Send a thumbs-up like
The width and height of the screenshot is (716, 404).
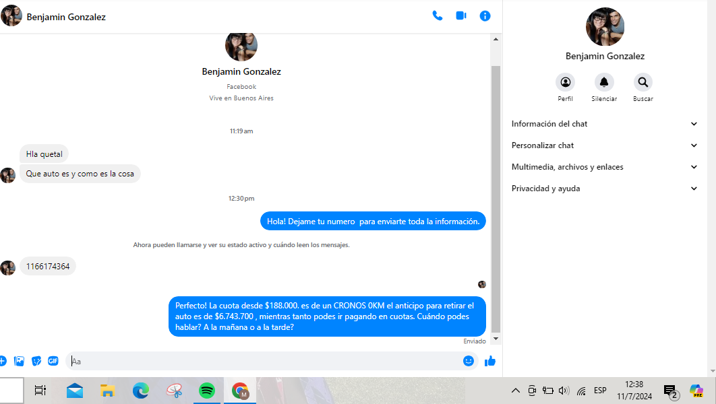(490, 361)
